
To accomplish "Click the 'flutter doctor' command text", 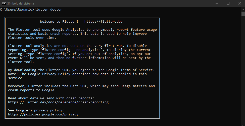I will point(48,10).
